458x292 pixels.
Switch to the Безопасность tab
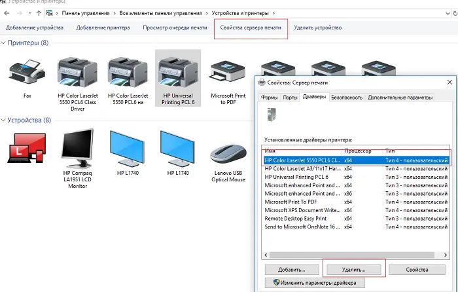point(346,98)
